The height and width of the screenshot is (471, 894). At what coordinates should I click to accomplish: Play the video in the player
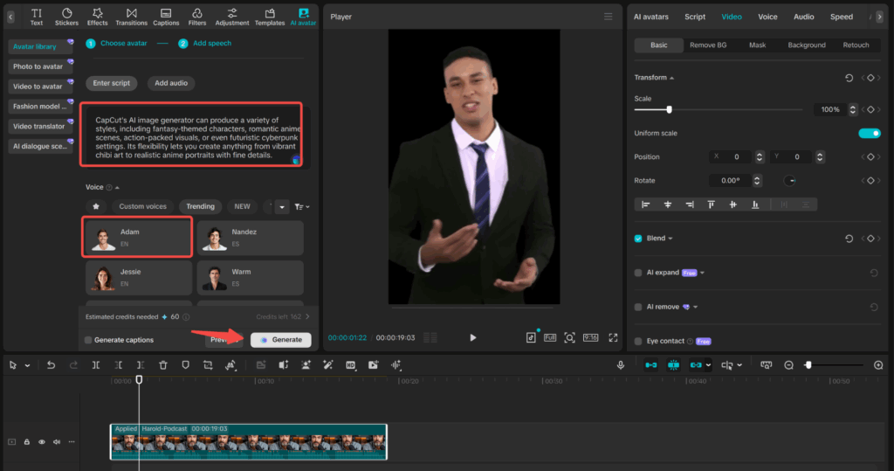pyautogui.click(x=472, y=337)
